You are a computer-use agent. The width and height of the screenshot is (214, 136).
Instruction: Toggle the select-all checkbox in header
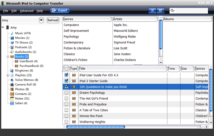[66, 69]
